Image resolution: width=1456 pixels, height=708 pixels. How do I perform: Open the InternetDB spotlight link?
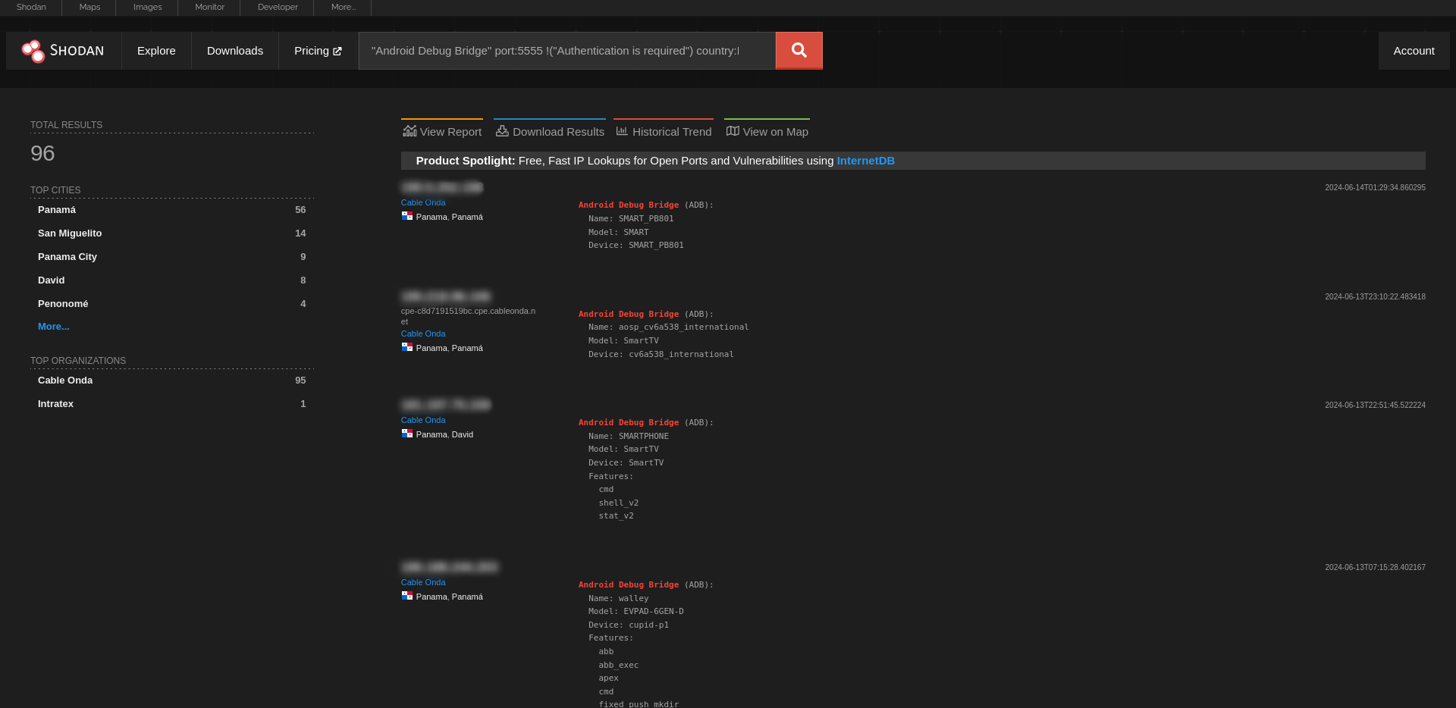[x=865, y=161]
